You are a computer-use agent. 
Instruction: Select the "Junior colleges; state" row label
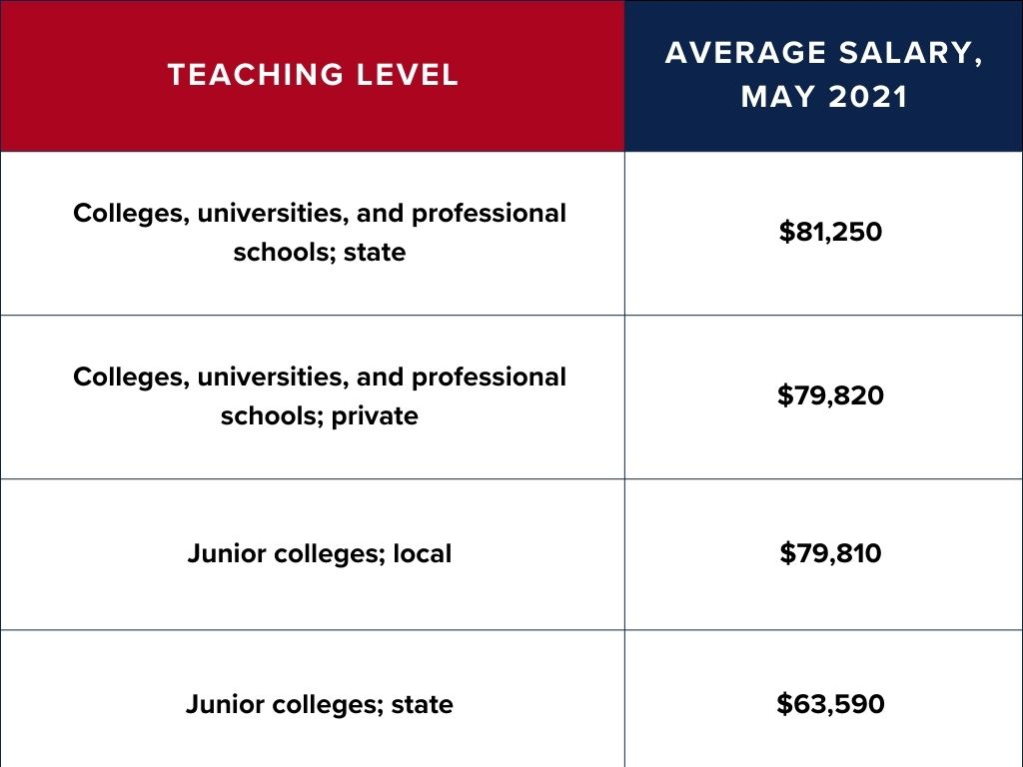pyautogui.click(x=319, y=704)
